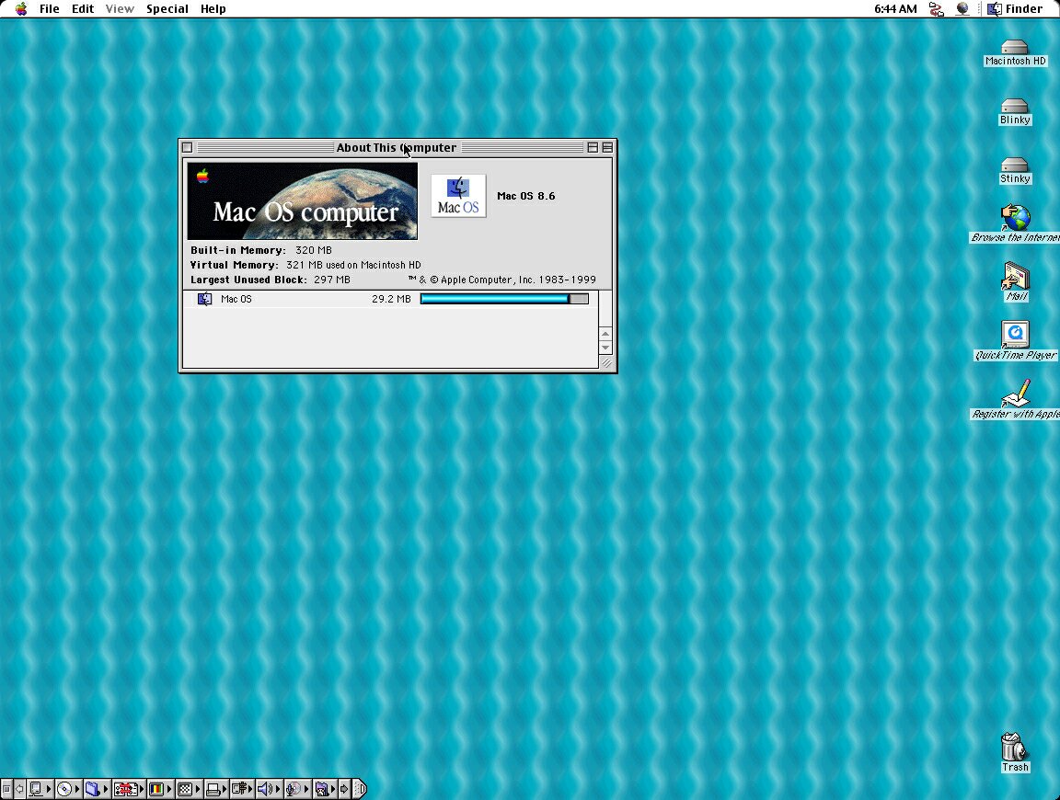Click the Virtual Memory 321 MB line
Screen dimensions: 1060x800
[x=305, y=265]
